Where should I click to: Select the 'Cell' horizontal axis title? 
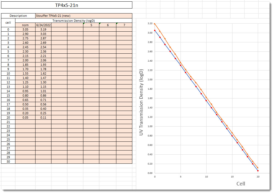(241, 184)
